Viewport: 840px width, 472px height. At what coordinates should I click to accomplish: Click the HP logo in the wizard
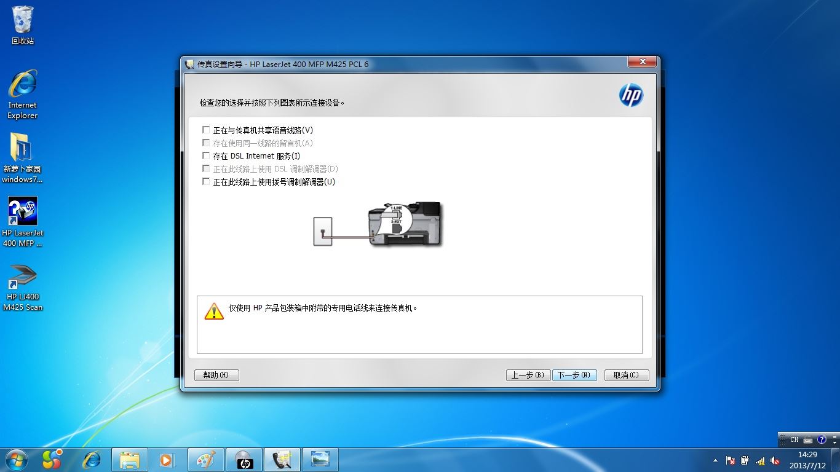[631, 95]
